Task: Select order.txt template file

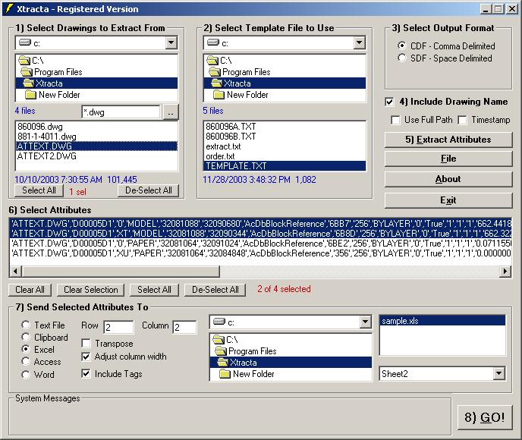Action: click(285, 156)
